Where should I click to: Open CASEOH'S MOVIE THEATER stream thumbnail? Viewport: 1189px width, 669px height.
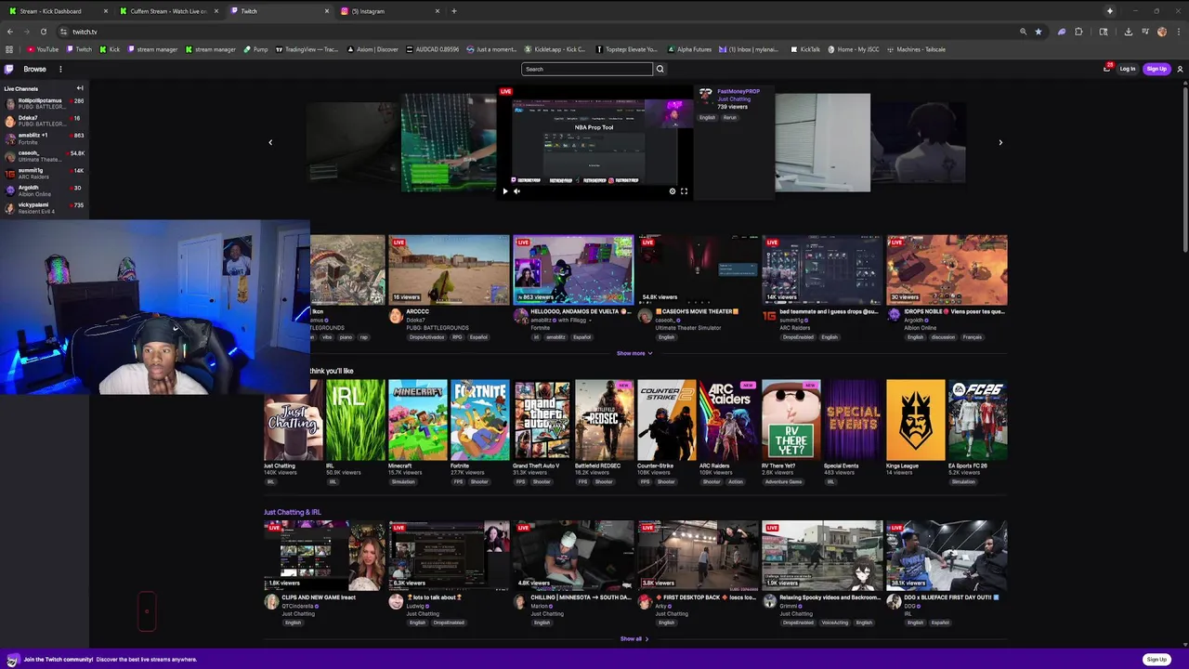[698, 269]
